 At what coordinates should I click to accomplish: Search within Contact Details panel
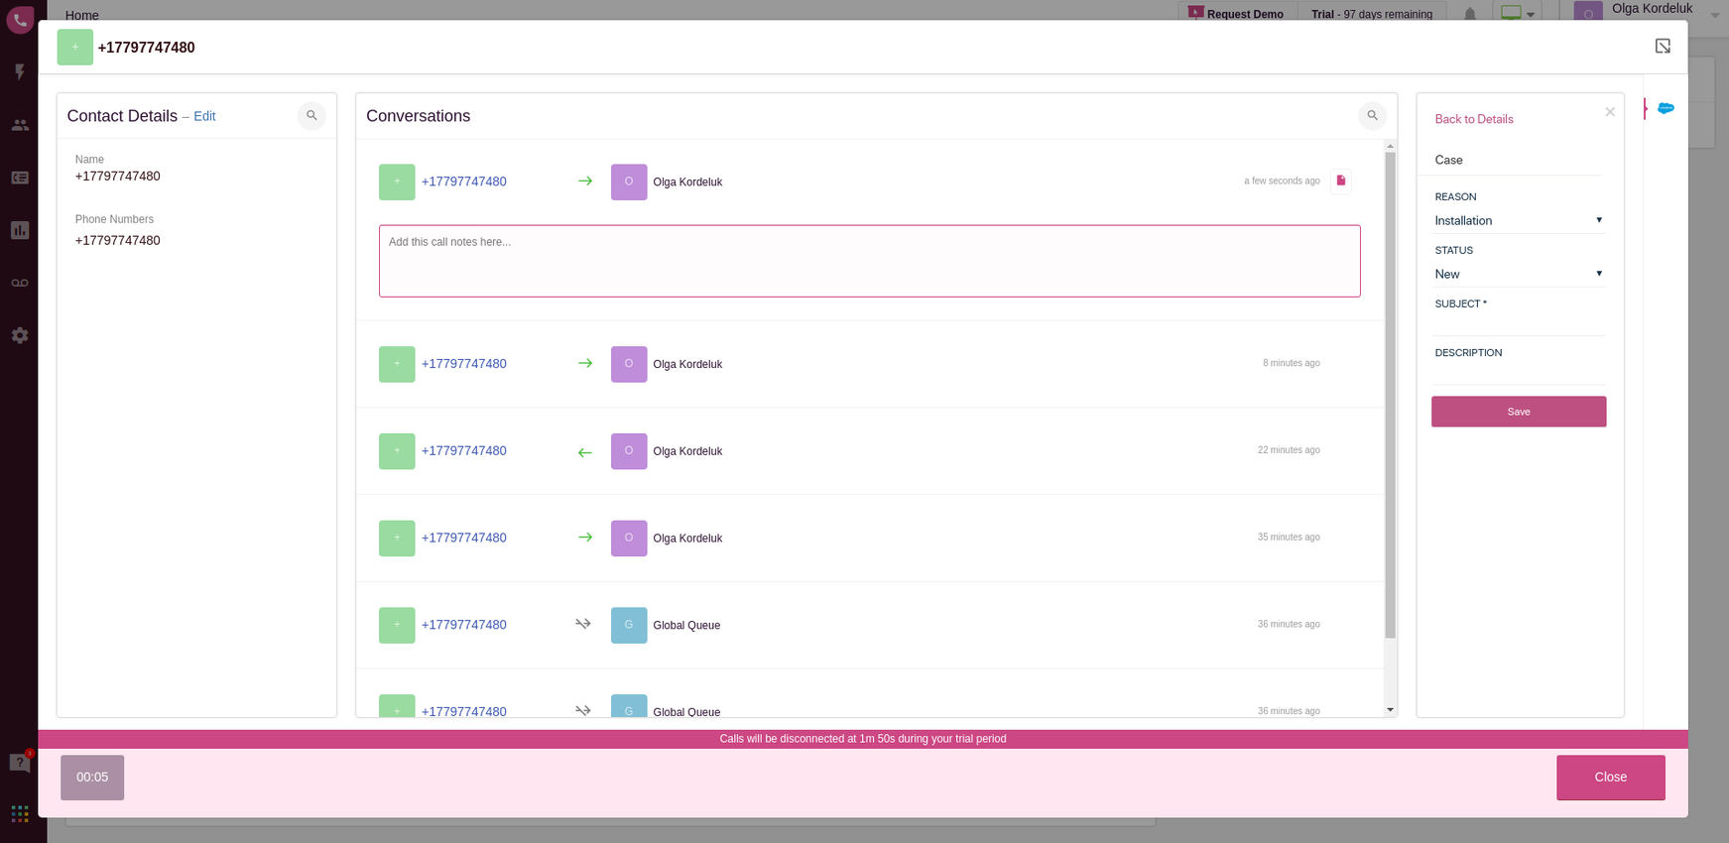click(x=311, y=116)
